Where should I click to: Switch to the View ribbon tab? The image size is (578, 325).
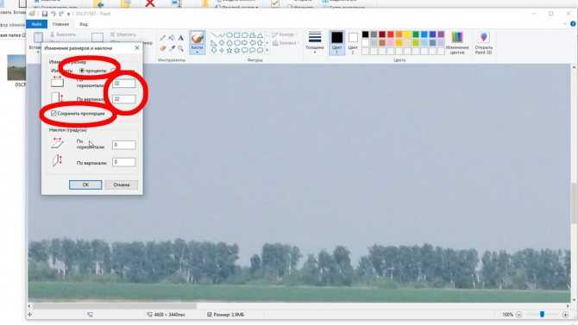tap(84, 24)
